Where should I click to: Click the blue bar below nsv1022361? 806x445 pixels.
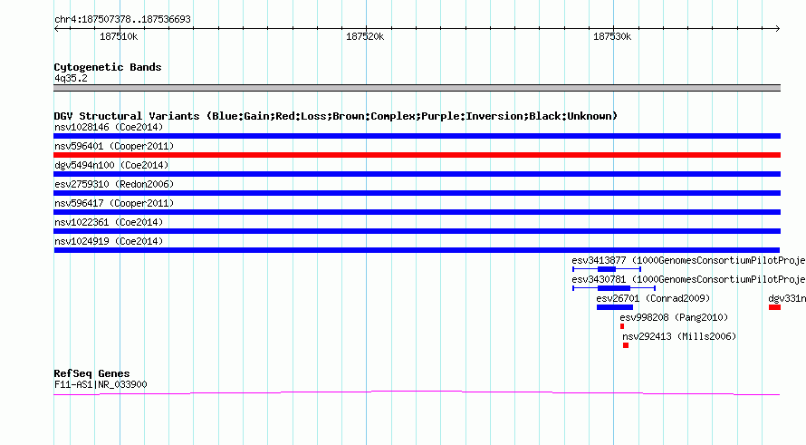click(x=417, y=231)
